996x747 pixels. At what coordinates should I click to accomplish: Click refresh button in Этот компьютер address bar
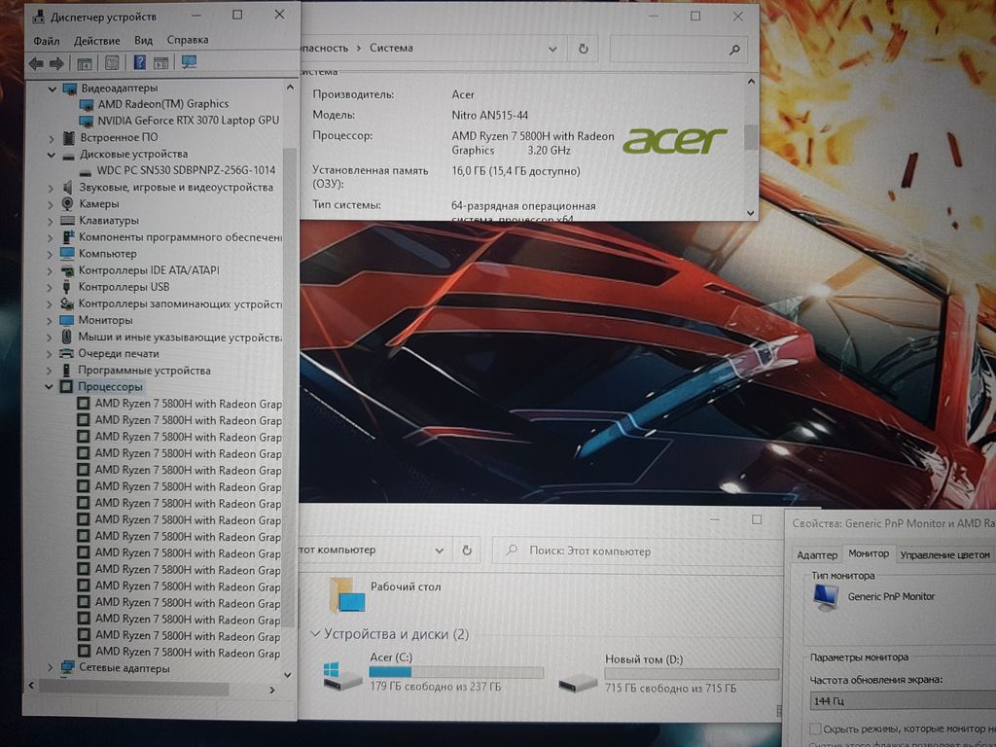pyautogui.click(x=467, y=550)
